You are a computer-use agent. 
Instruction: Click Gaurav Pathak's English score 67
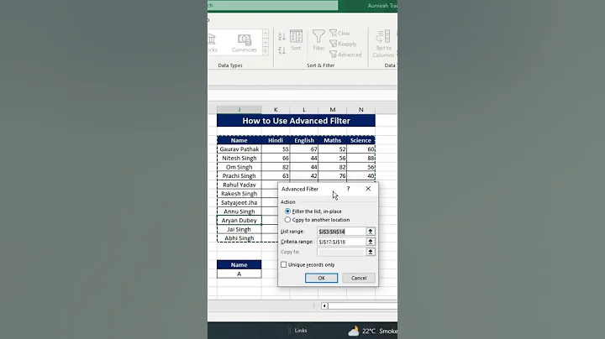pos(304,149)
